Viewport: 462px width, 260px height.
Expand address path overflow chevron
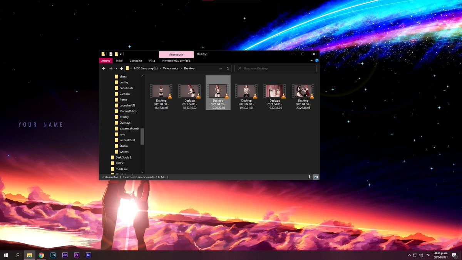[x=132, y=68]
